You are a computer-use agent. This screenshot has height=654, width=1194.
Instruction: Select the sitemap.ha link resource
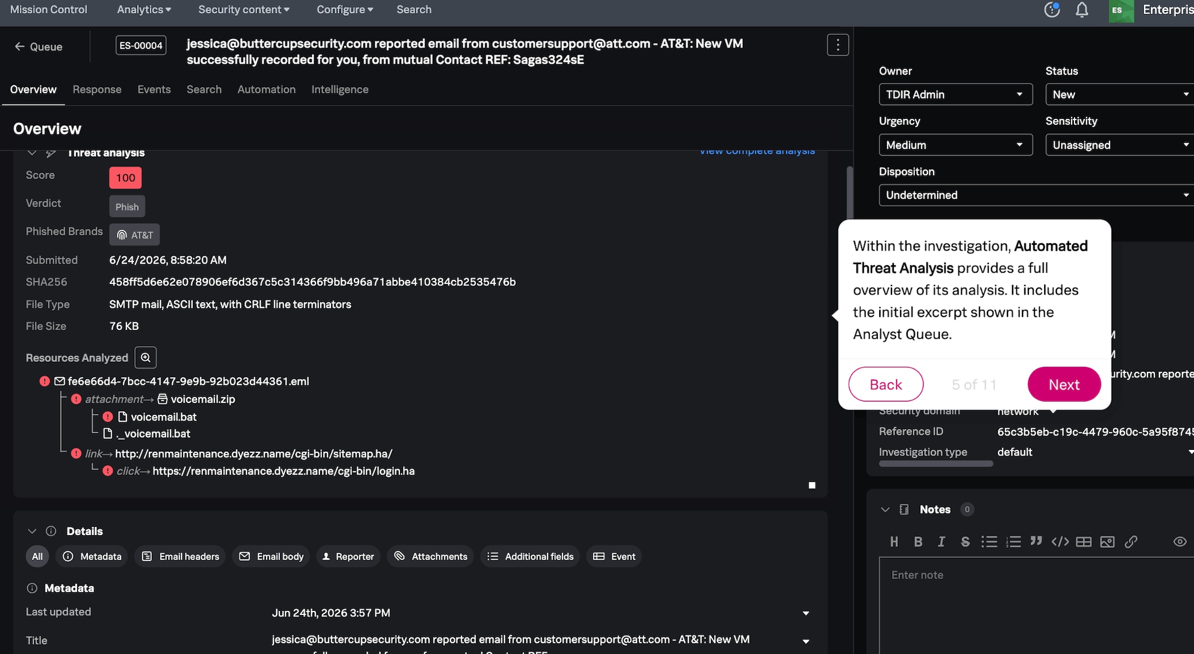(254, 453)
